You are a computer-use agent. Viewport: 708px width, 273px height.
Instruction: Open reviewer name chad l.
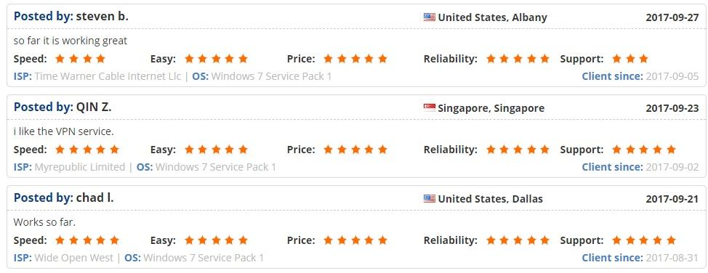[94, 198]
